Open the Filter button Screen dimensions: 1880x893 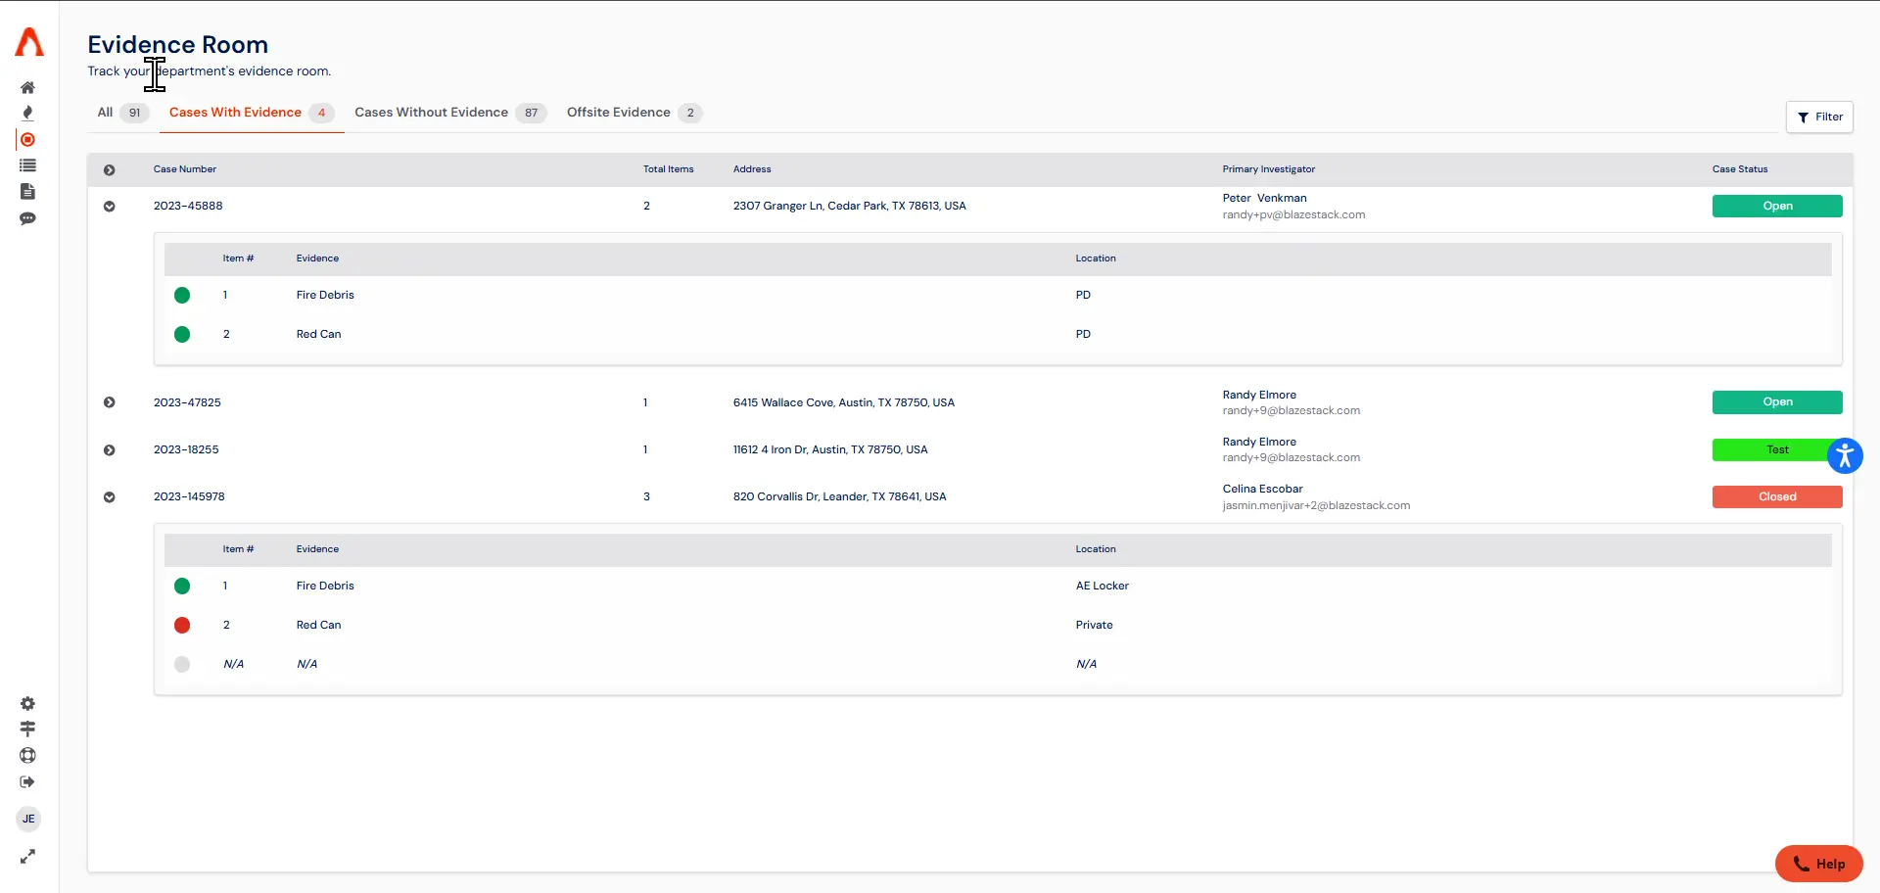click(x=1819, y=117)
